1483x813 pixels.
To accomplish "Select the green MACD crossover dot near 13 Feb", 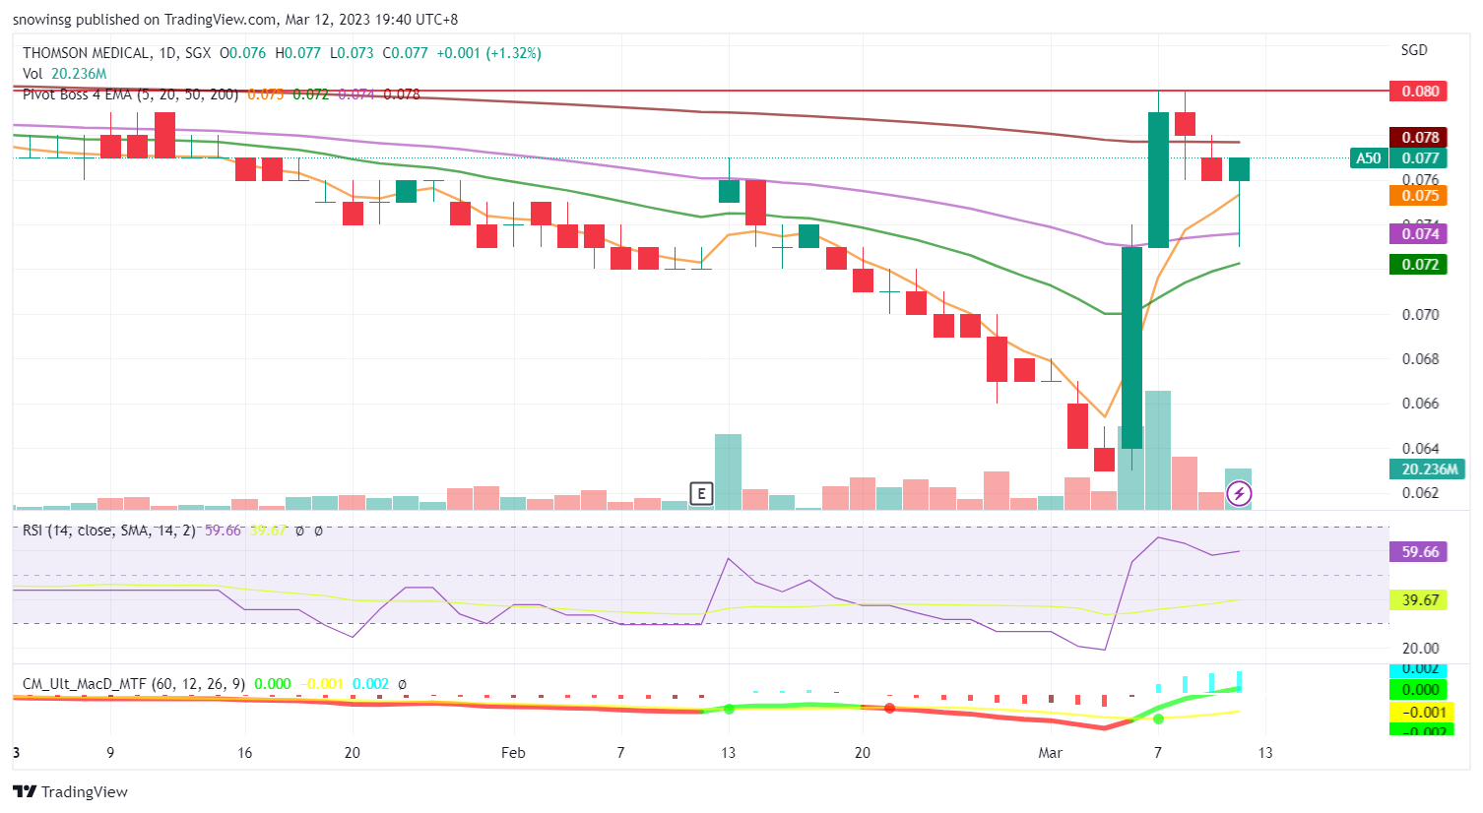I will (x=729, y=709).
